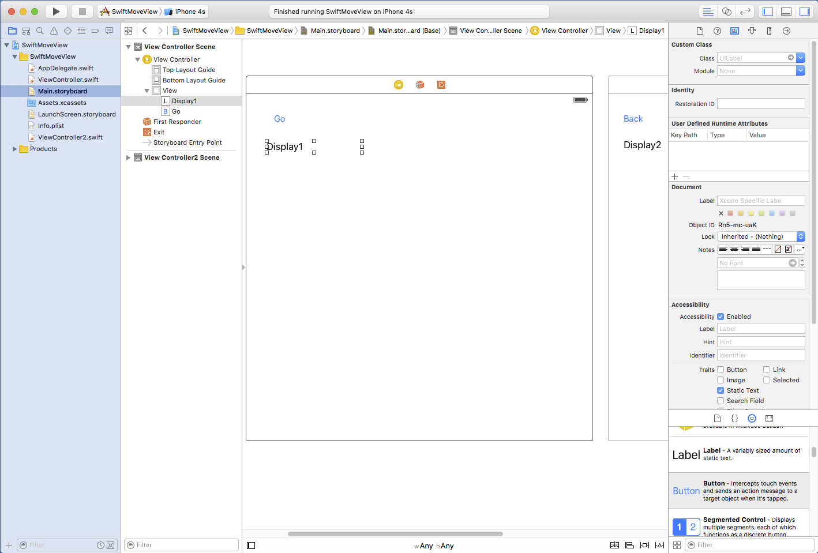Pick the red label color swatch
This screenshot has width=818, height=553.
[730, 213]
